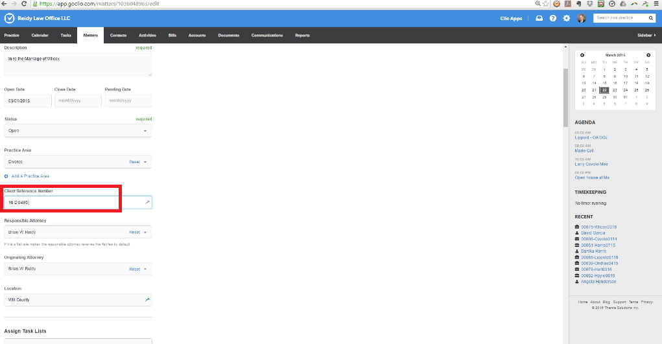
Task: Click the help question mark icon
Action: coord(553,18)
